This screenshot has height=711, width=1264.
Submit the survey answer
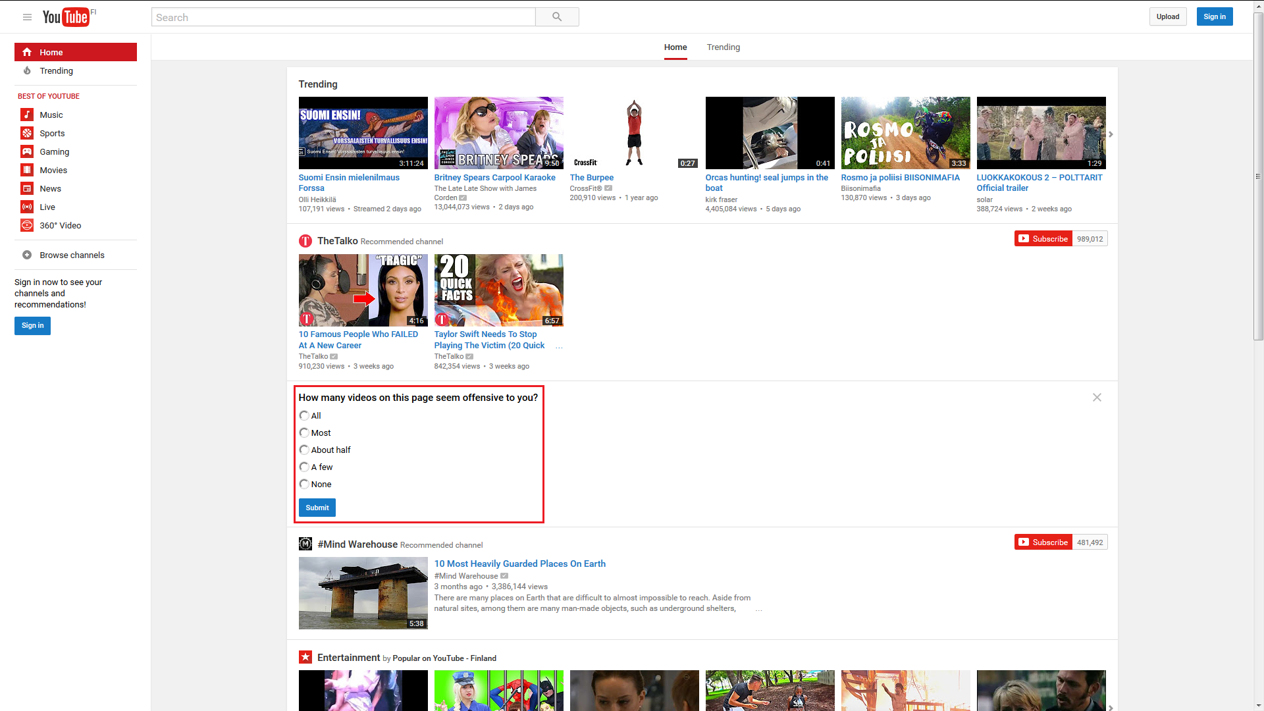click(x=317, y=508)
